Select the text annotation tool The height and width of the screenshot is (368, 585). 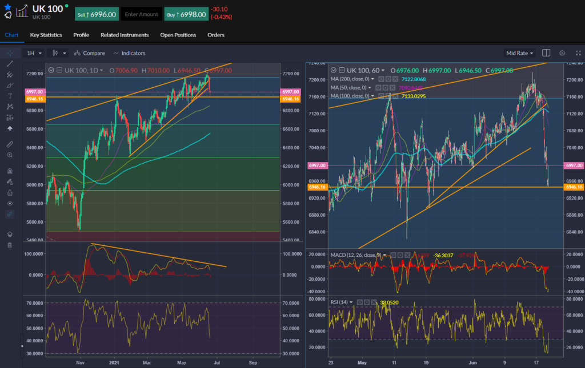[10, 95]
